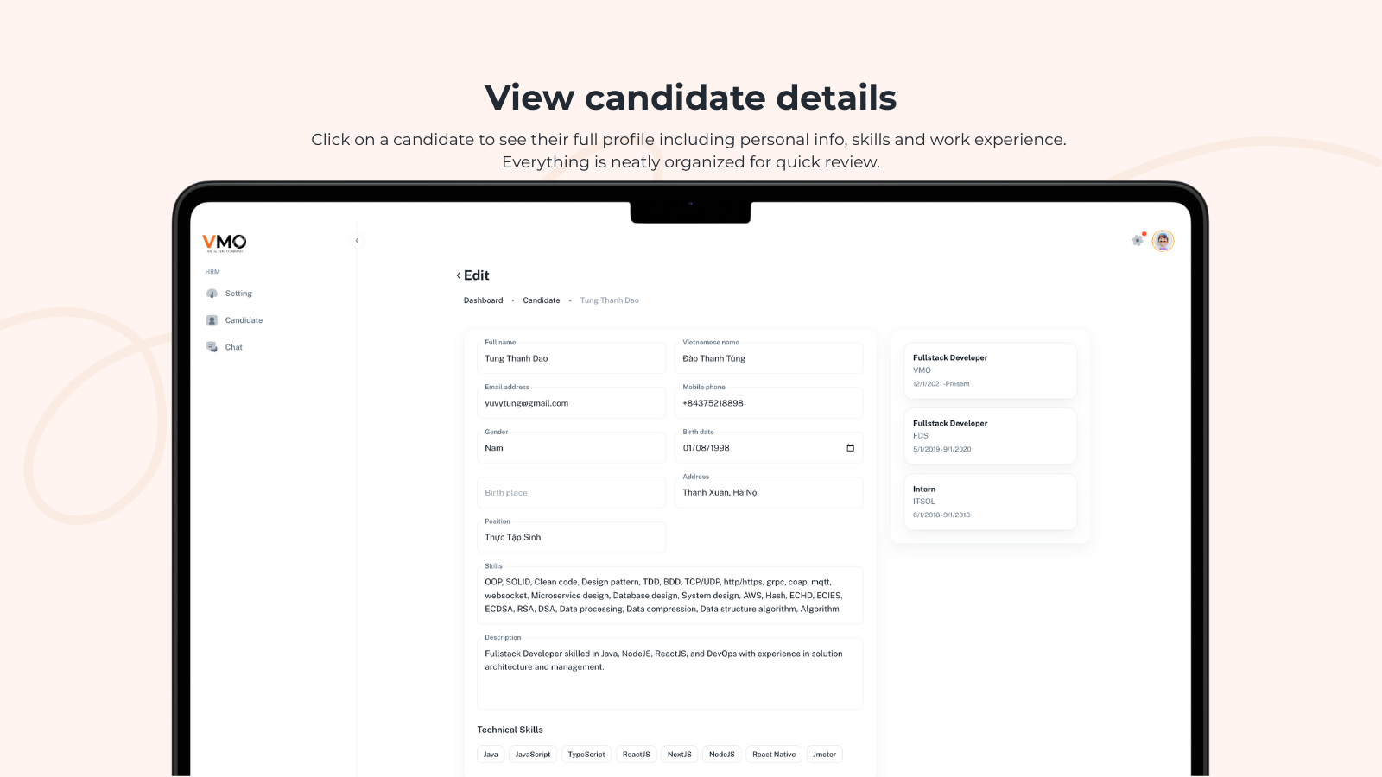
Task: Focus the empty Birth place field
Action: (x=571, y=493)
